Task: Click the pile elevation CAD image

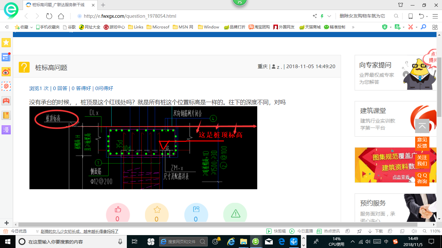Action: pyautogui.click(x=143, y=148)
